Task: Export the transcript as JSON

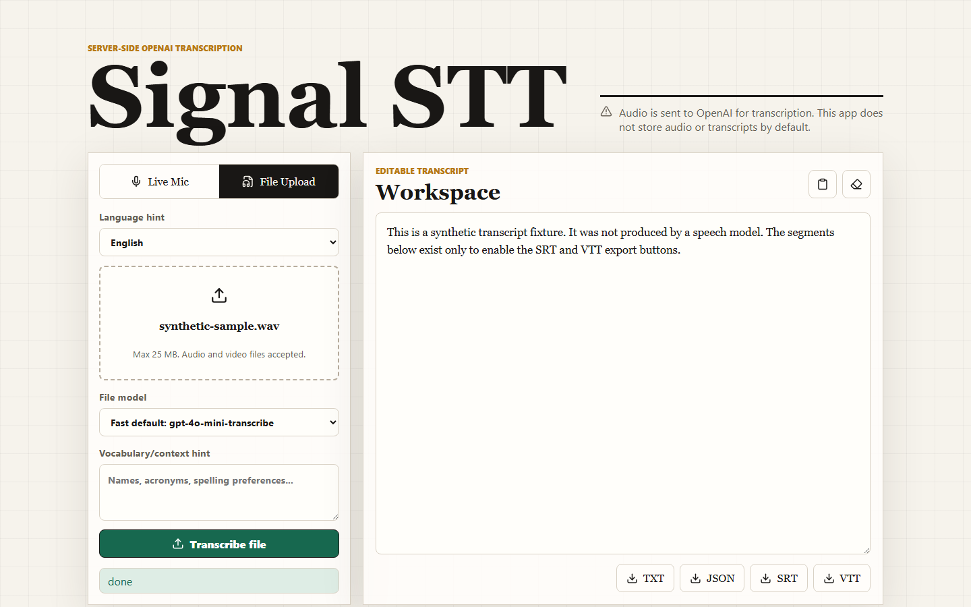Action: pos(712,578)
